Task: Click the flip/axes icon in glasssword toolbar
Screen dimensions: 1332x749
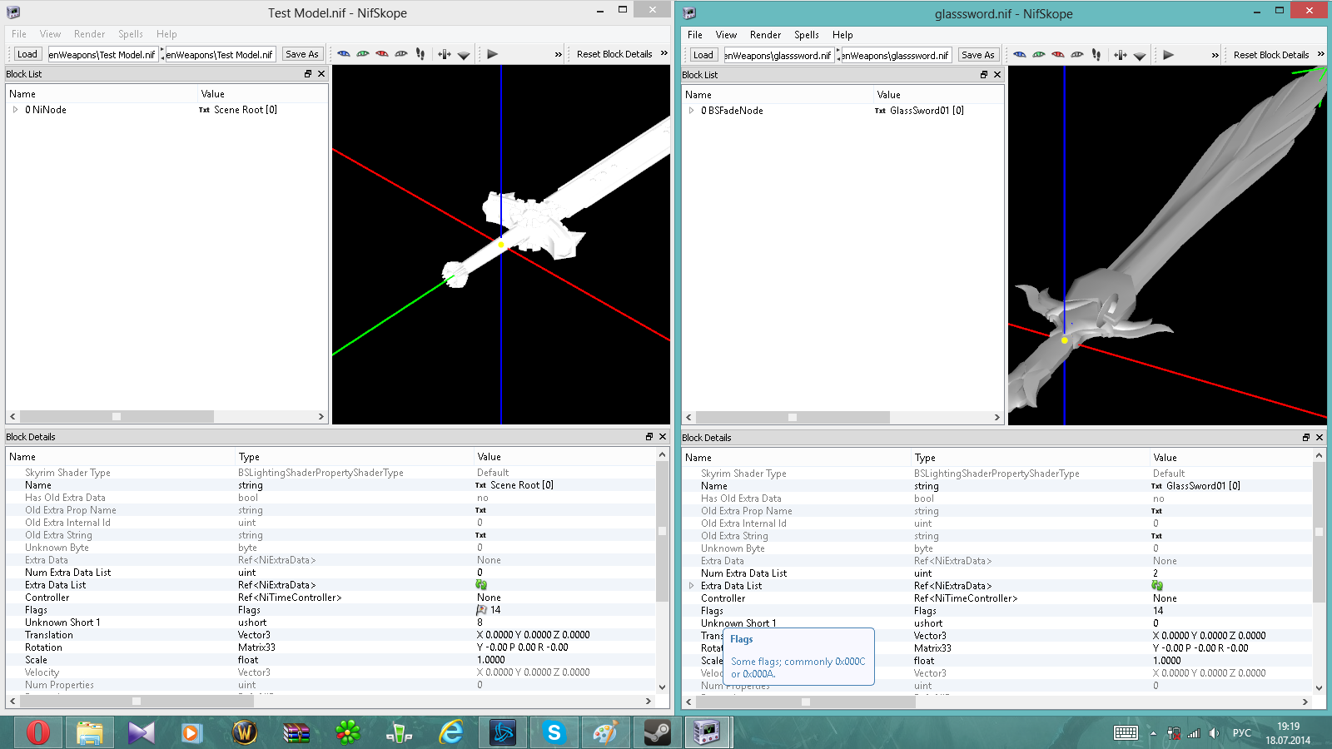Action: coord(1121,55)
